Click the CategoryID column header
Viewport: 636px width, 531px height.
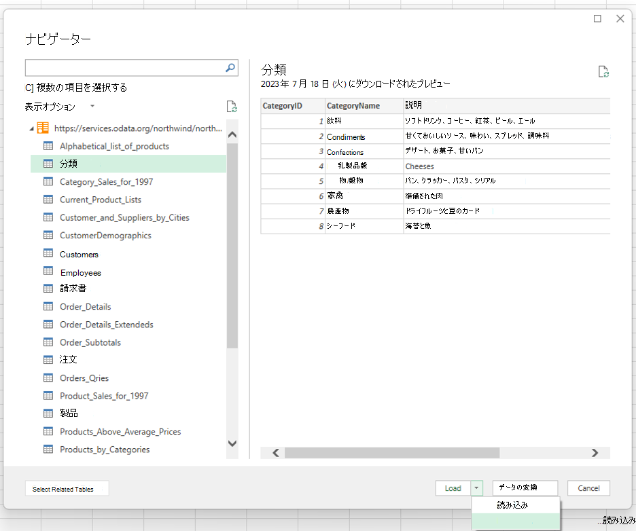pyautogui.click(x=293, y=106)
